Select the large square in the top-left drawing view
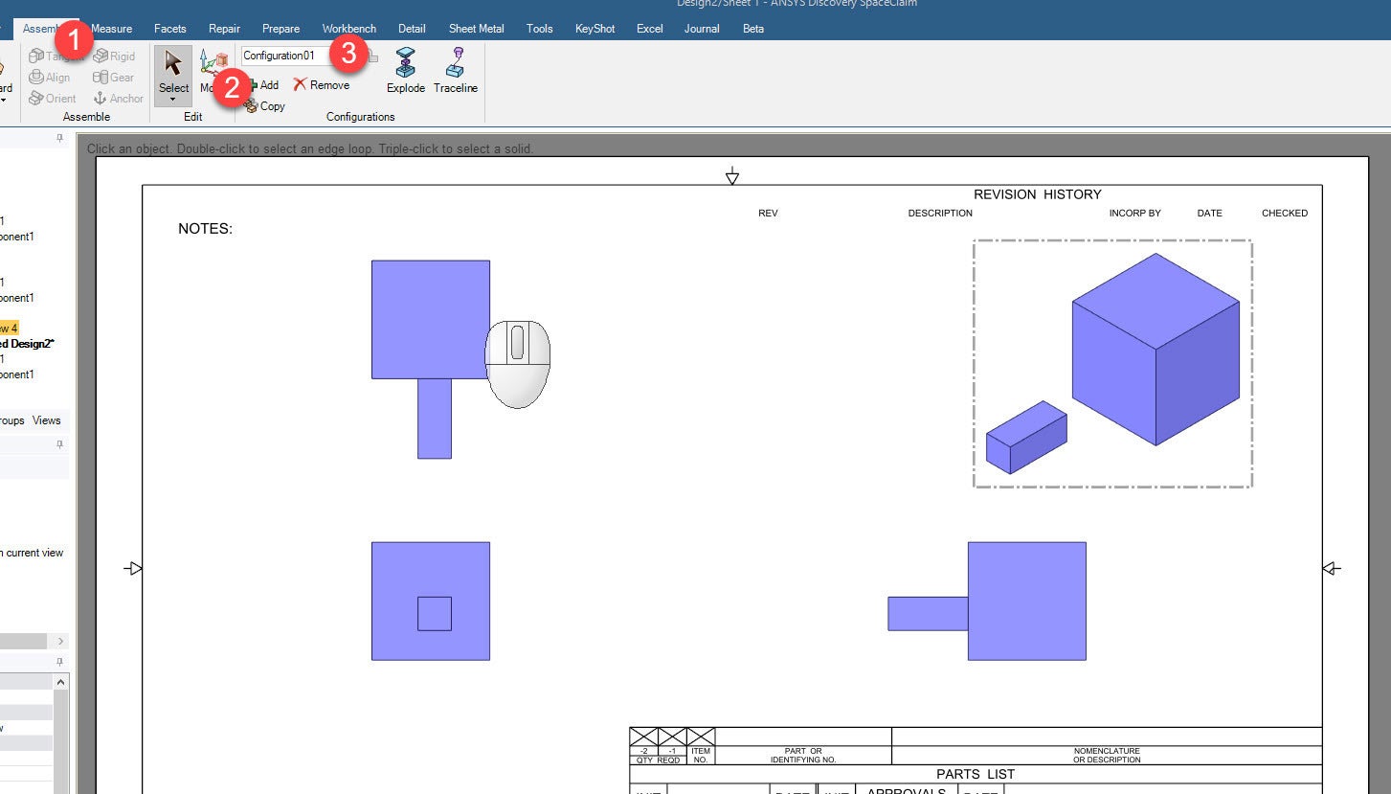 click(431, 319)
